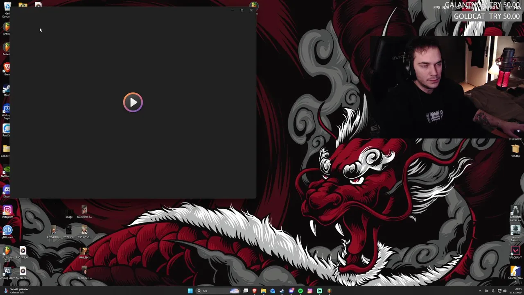Minimize the media player window
Viewport: 524px width, 295px height.
[x=232, y=10]
